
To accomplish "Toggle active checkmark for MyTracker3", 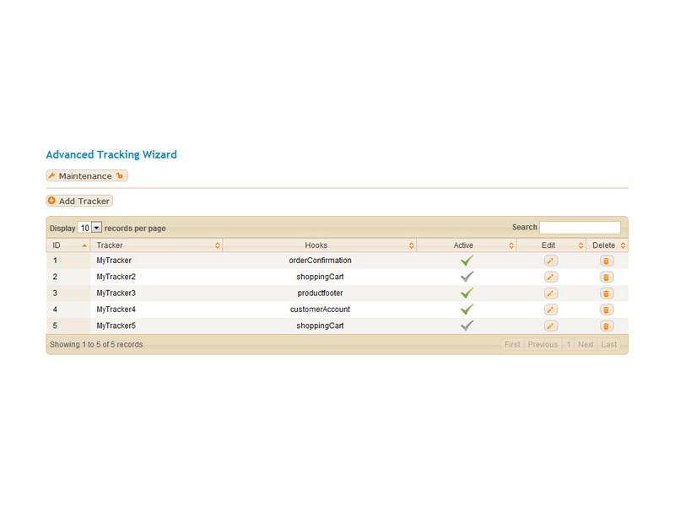I will point(467,293).
